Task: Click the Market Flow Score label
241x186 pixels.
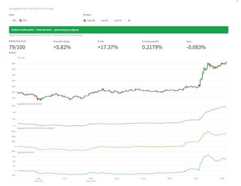Action: 17,41
